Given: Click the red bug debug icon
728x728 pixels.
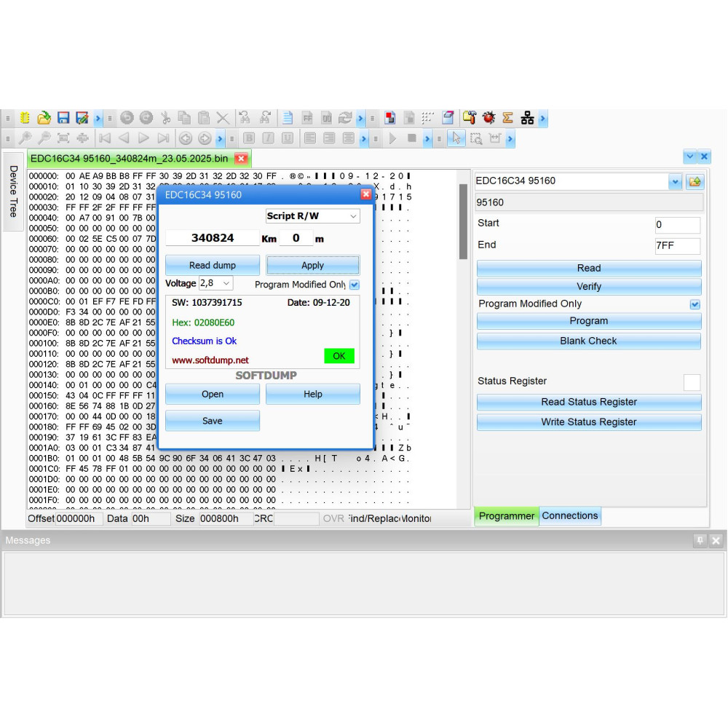Looking at the screenshot, I should (488, 118).
